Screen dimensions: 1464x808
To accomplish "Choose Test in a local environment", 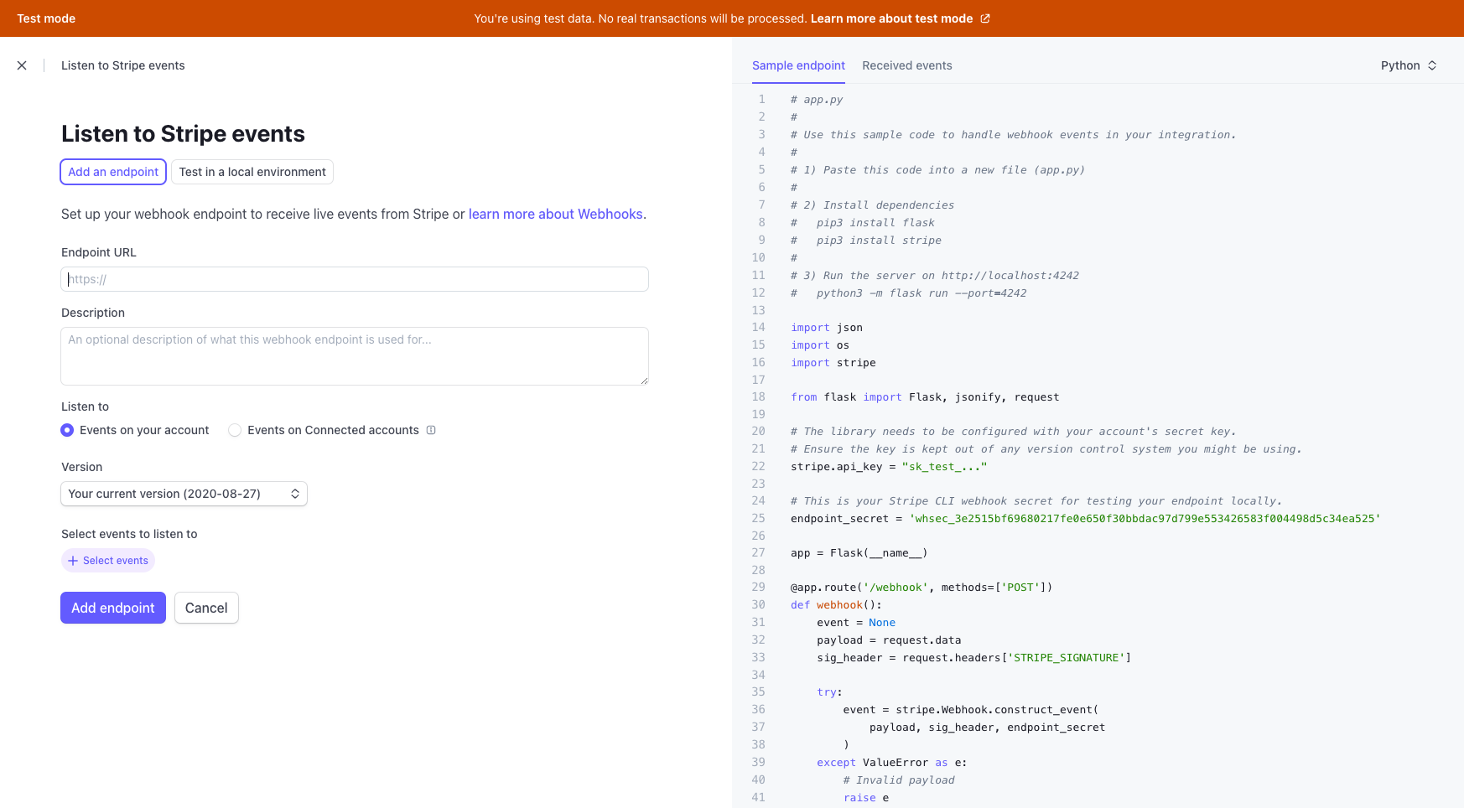I will point(252,172).
